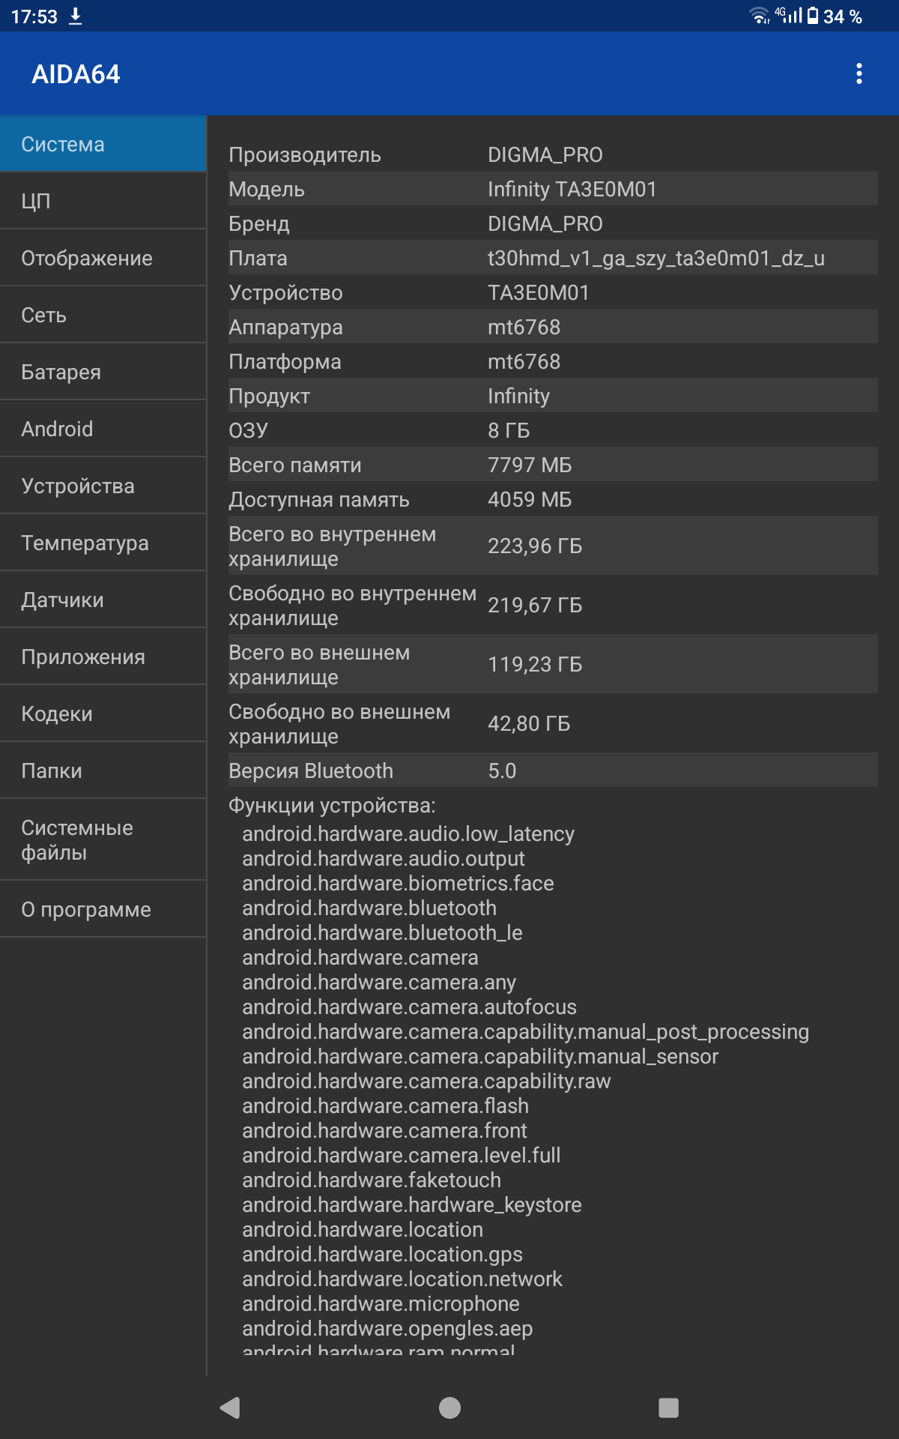
Task: Select the Система sidebar tab
Action: click(x=103, y=144)
